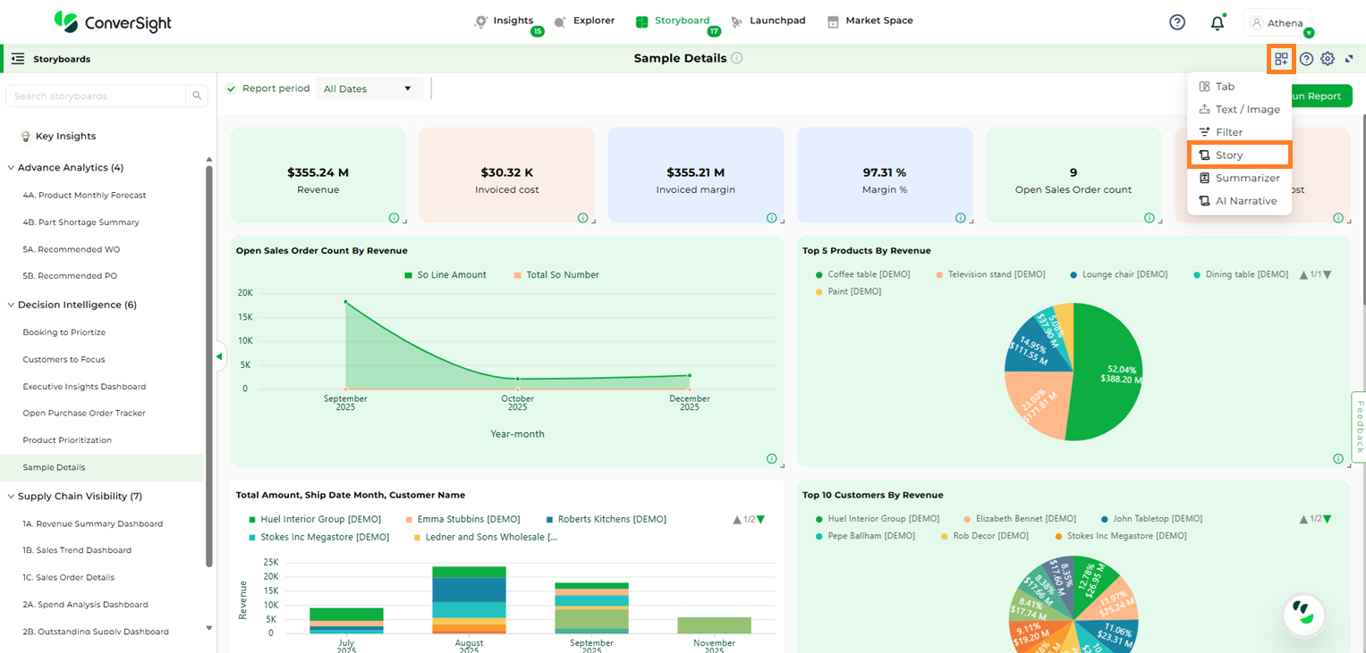Open the Athena user profile dropdown
This screenshot has width=1366, height=653.
click(x=1277, y=23)
